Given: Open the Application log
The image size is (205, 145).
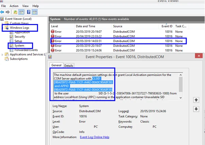Looking at the screenshot, I should (22, 32).
